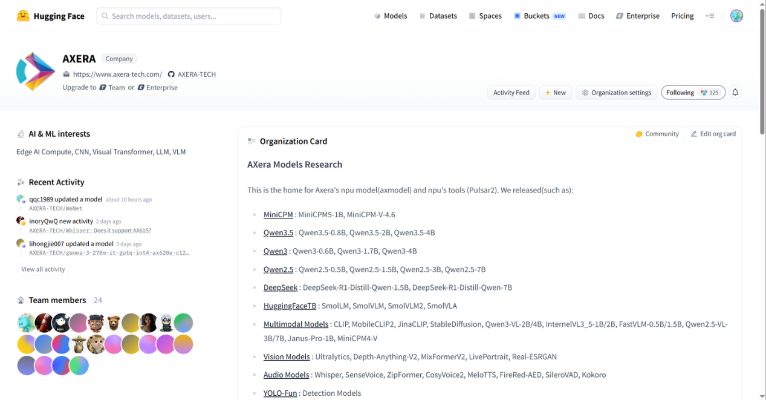Screen dimensions: 766x400
Task: Open the HuggingFaceTB link
Action: (x=290, y=306)
